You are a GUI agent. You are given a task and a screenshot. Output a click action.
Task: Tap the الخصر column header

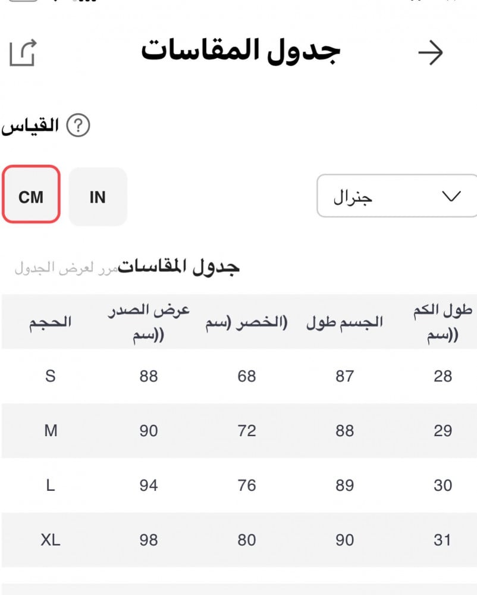[246, 322]
